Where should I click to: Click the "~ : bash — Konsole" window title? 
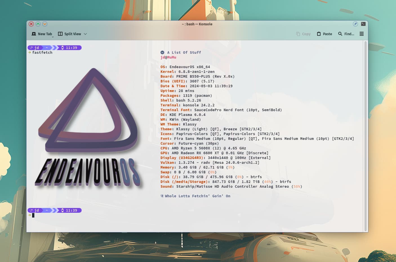pyautogui.click(x=197, y=24)
